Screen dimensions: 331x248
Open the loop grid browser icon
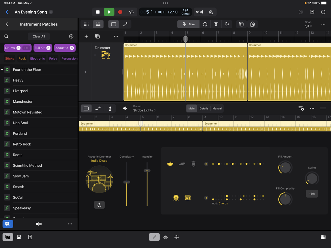tap(86, 24)
